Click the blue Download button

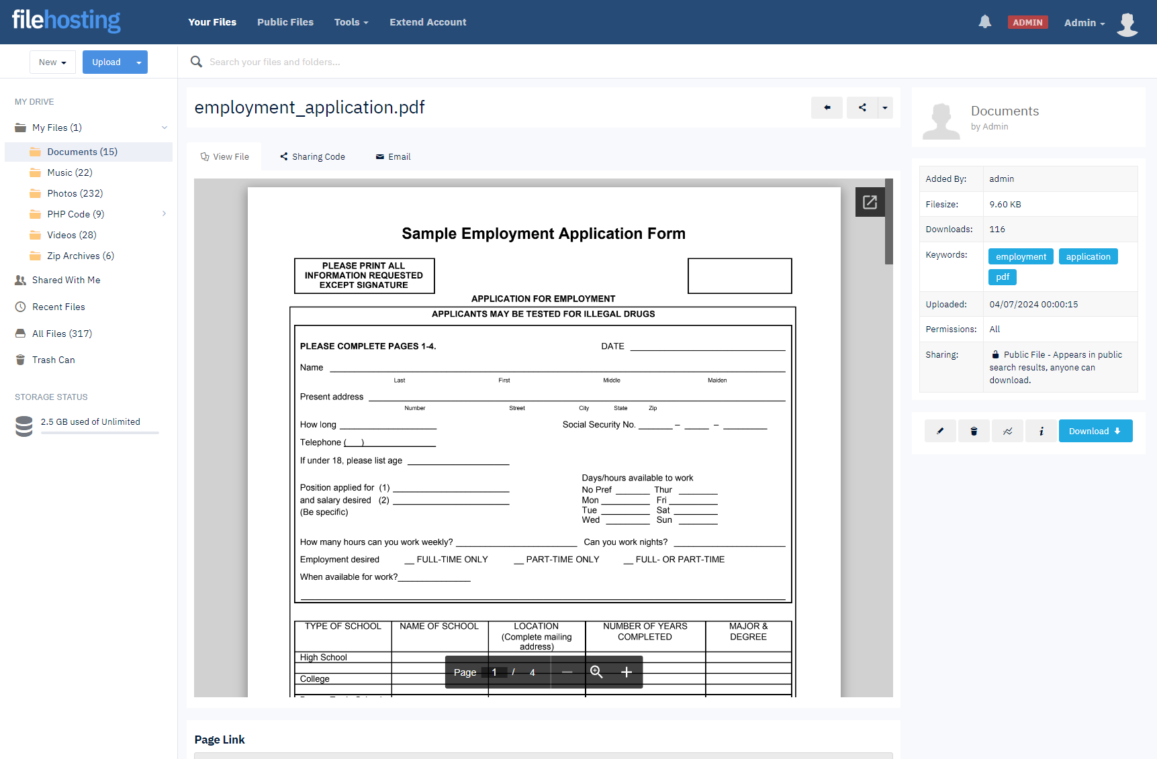pos(1095,431)
